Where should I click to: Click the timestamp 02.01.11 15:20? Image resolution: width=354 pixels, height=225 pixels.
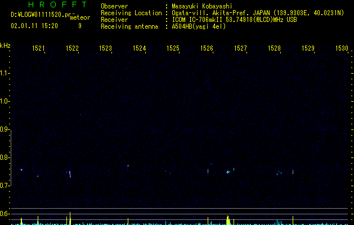(34, 26)
